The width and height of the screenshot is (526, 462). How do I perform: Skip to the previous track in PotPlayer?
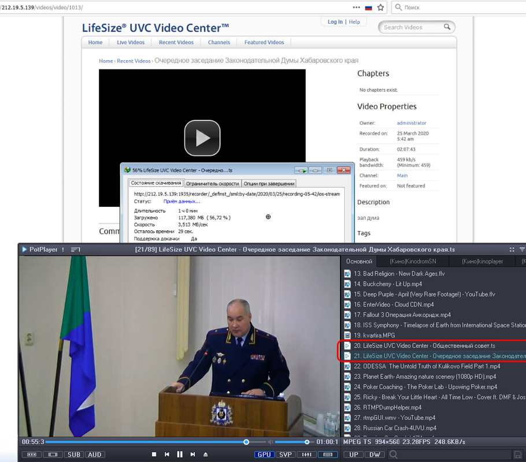[166, 454]
